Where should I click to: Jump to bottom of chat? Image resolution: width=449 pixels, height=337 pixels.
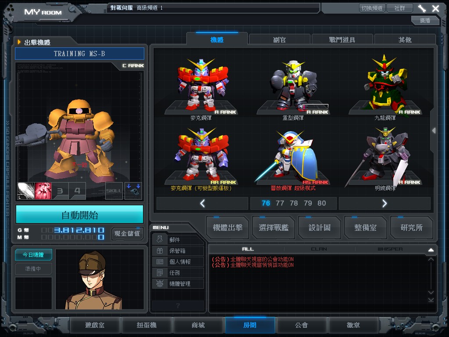[x=431, y=300]
